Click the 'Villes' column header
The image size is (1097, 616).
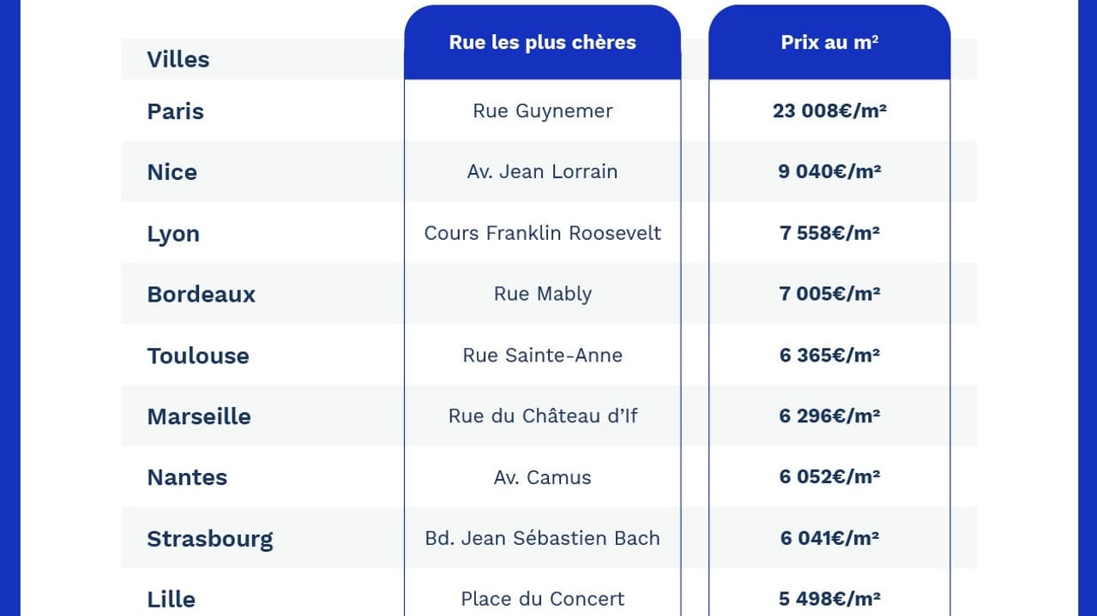tap(178, 59)
